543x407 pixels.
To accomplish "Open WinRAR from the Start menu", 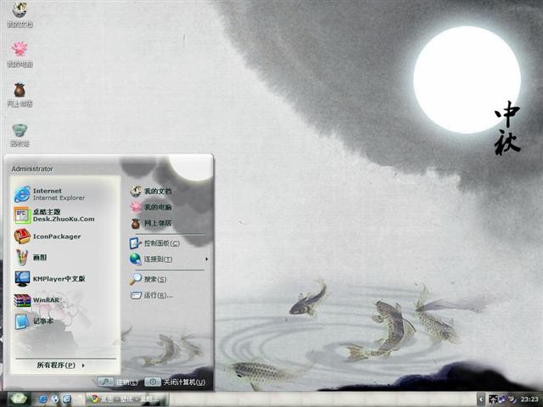I will click(x=65, y=300).
